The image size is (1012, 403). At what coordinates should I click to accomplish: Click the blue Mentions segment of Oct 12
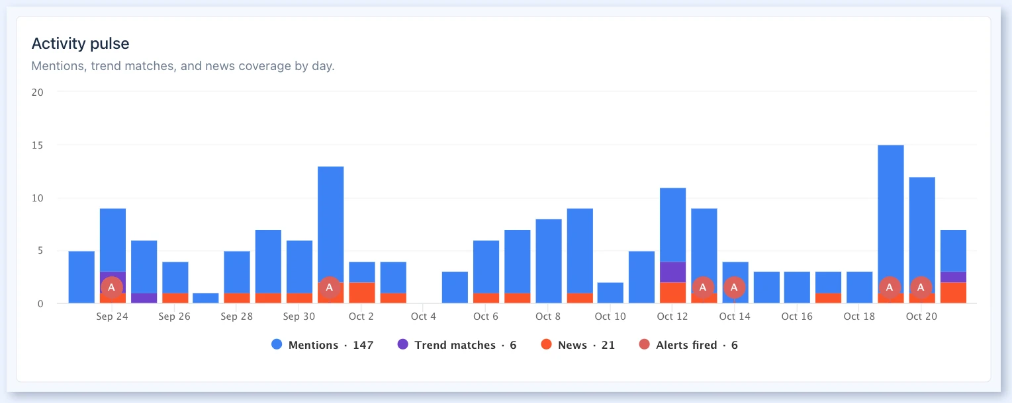pos(672,225)
